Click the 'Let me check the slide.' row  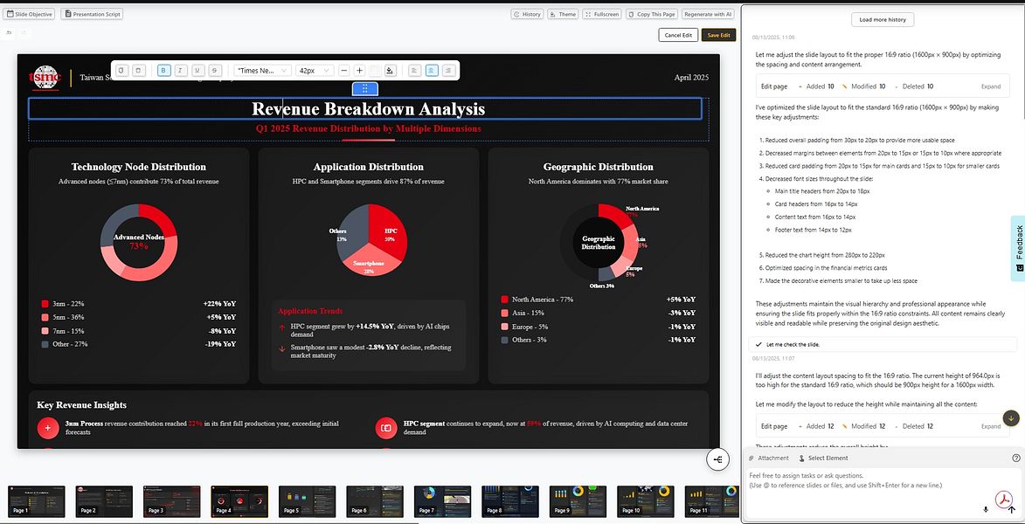click(882, 344)
